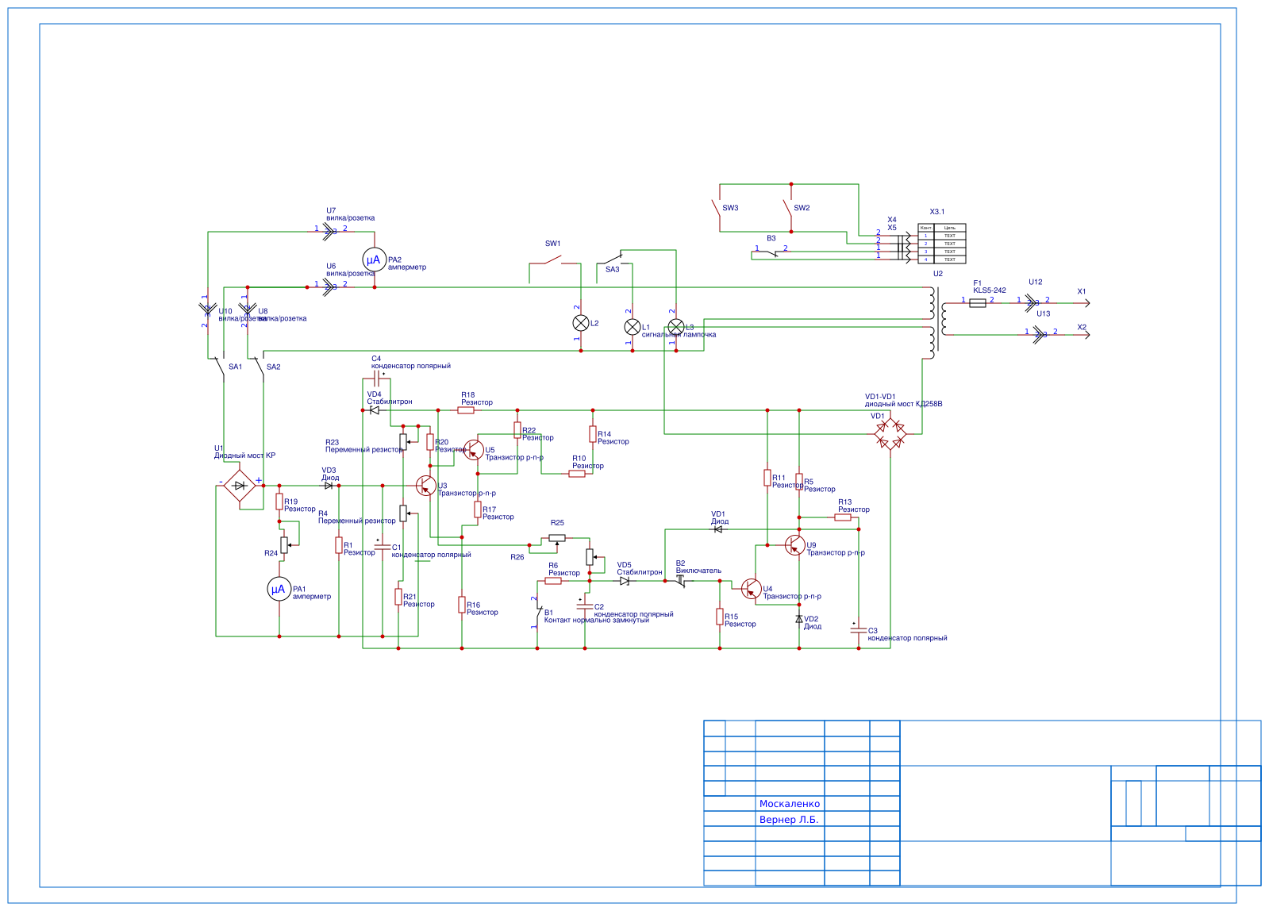1269x911 pixels.
Task: Select the "SW2" switch label
Action: pos(802,208)
